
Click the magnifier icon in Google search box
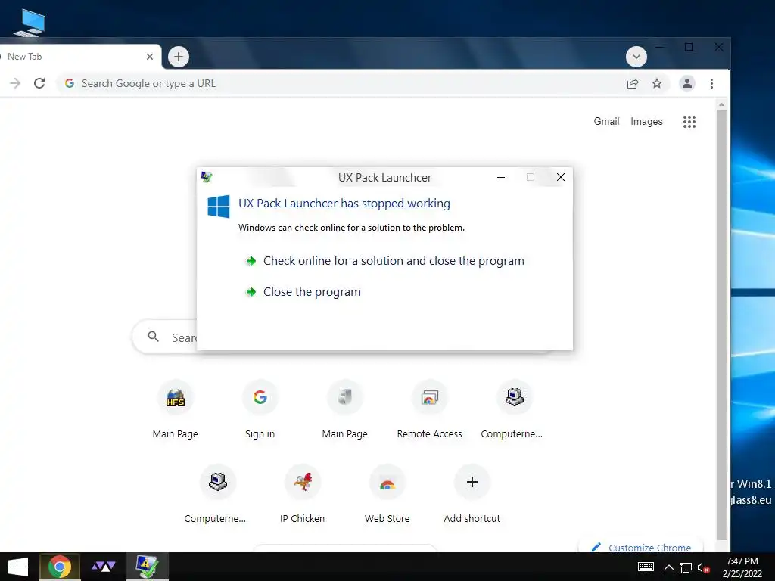coord(154,337)
